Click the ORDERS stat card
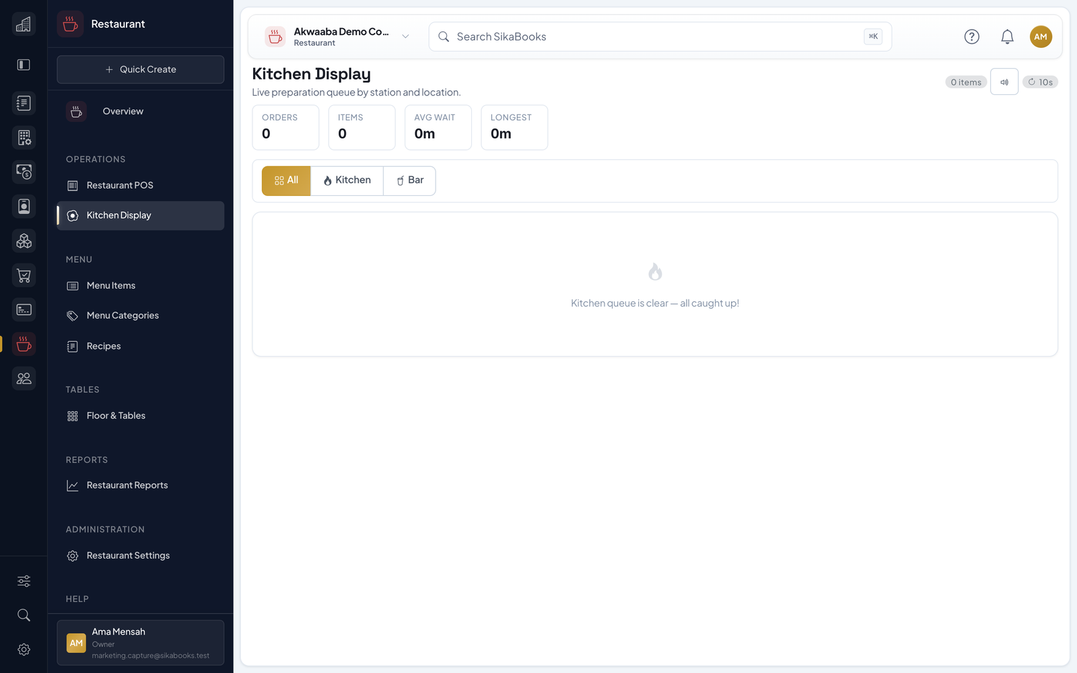 285,127
